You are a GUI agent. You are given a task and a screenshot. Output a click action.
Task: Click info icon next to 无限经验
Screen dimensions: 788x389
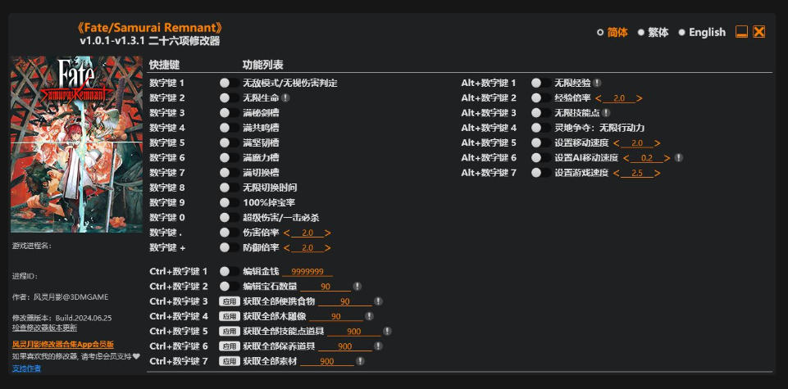click(x=596, y=83)
